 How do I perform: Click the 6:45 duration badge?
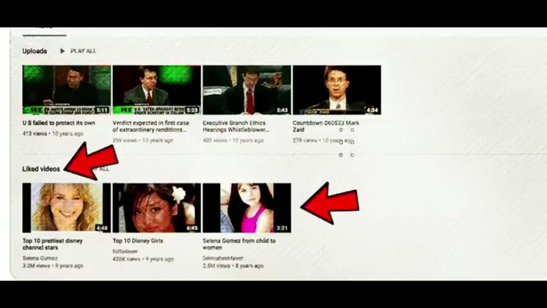192,228
